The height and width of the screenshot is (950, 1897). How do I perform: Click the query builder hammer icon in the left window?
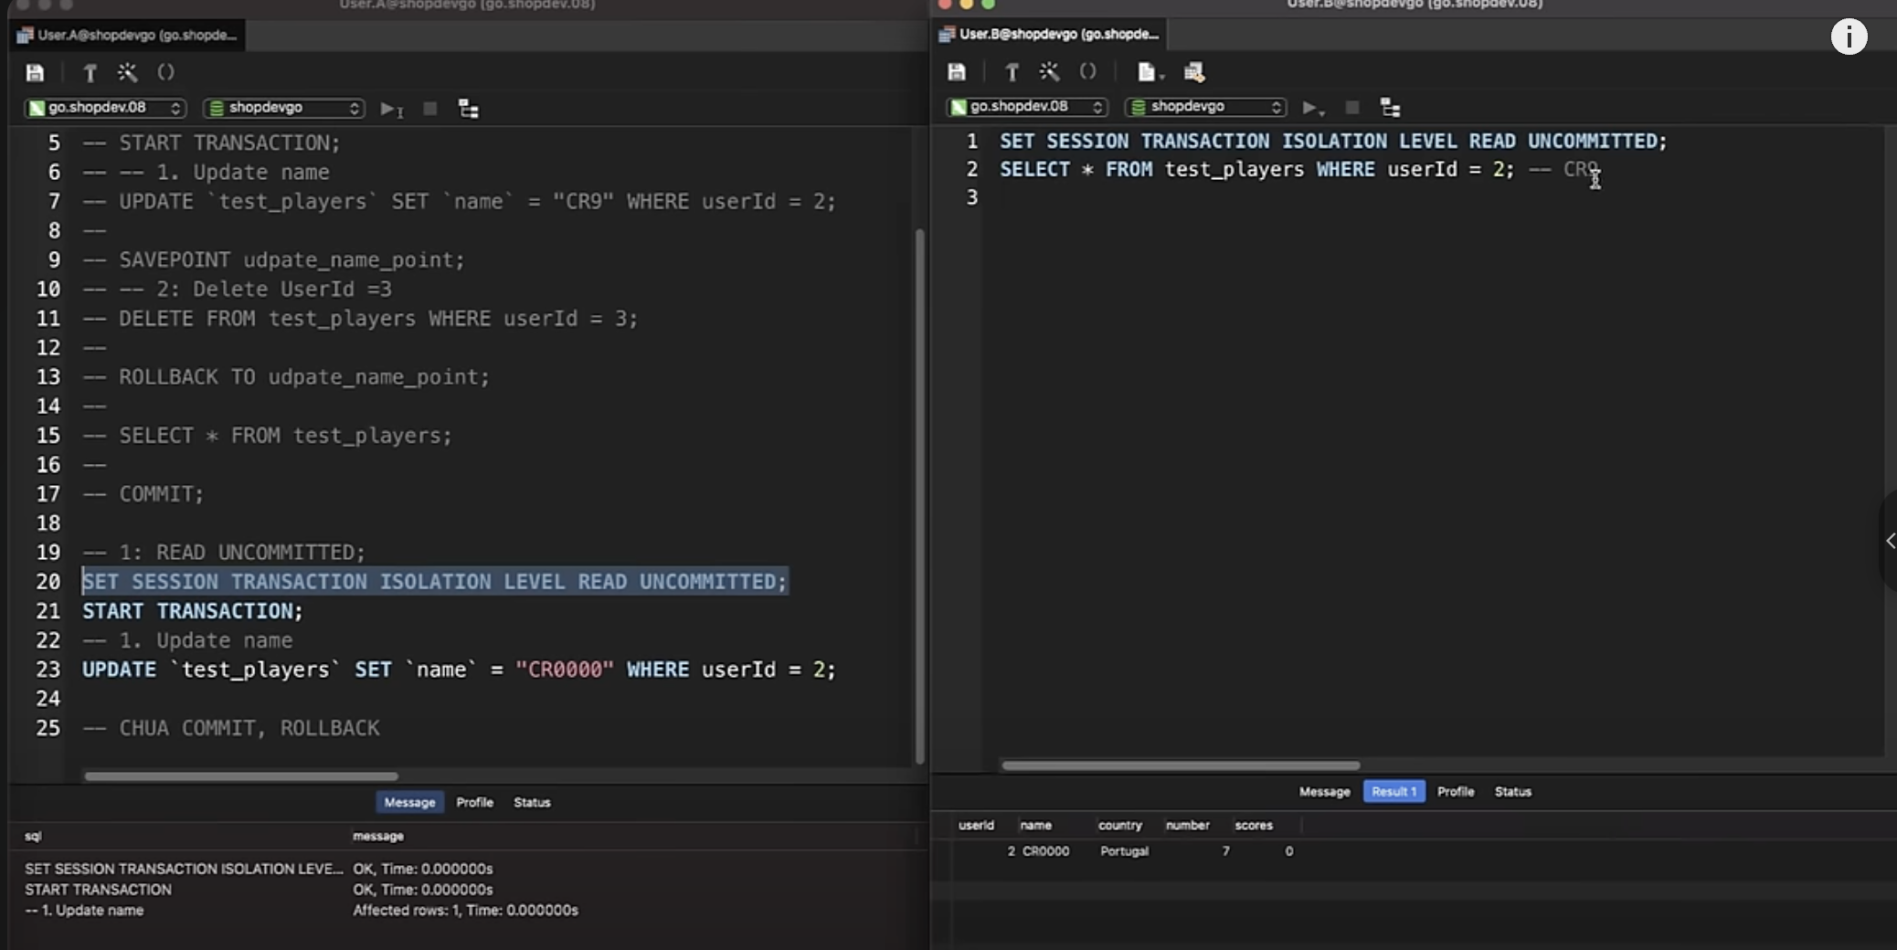coord(90,73)
